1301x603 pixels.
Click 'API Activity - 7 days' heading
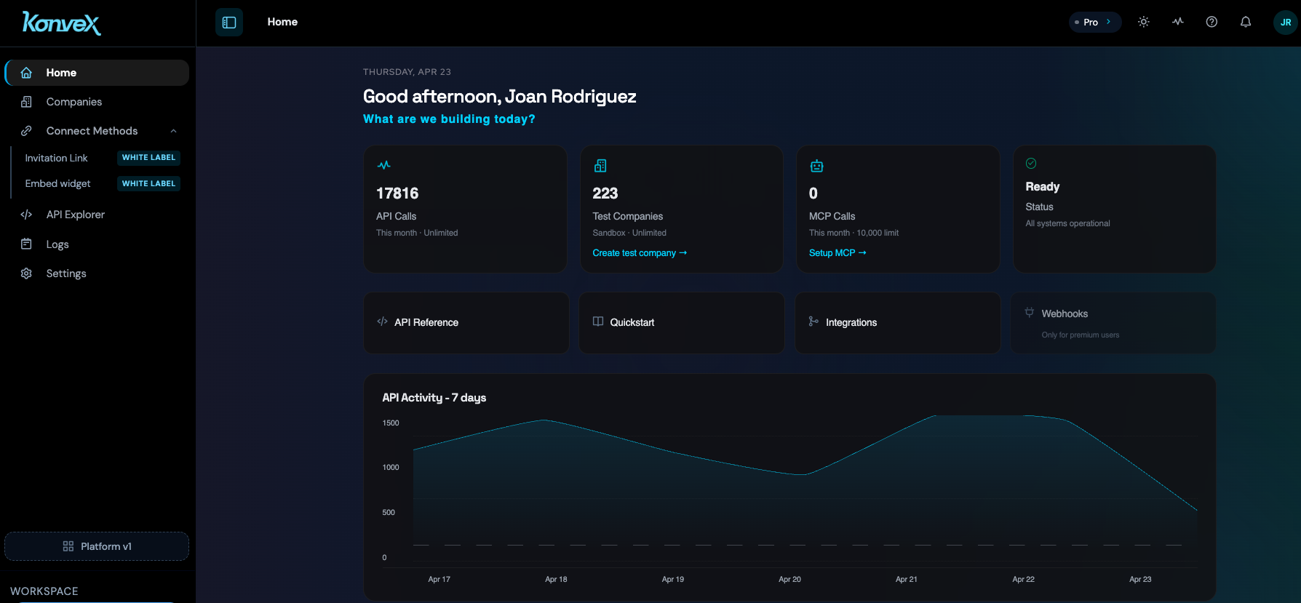pos(434,398)
